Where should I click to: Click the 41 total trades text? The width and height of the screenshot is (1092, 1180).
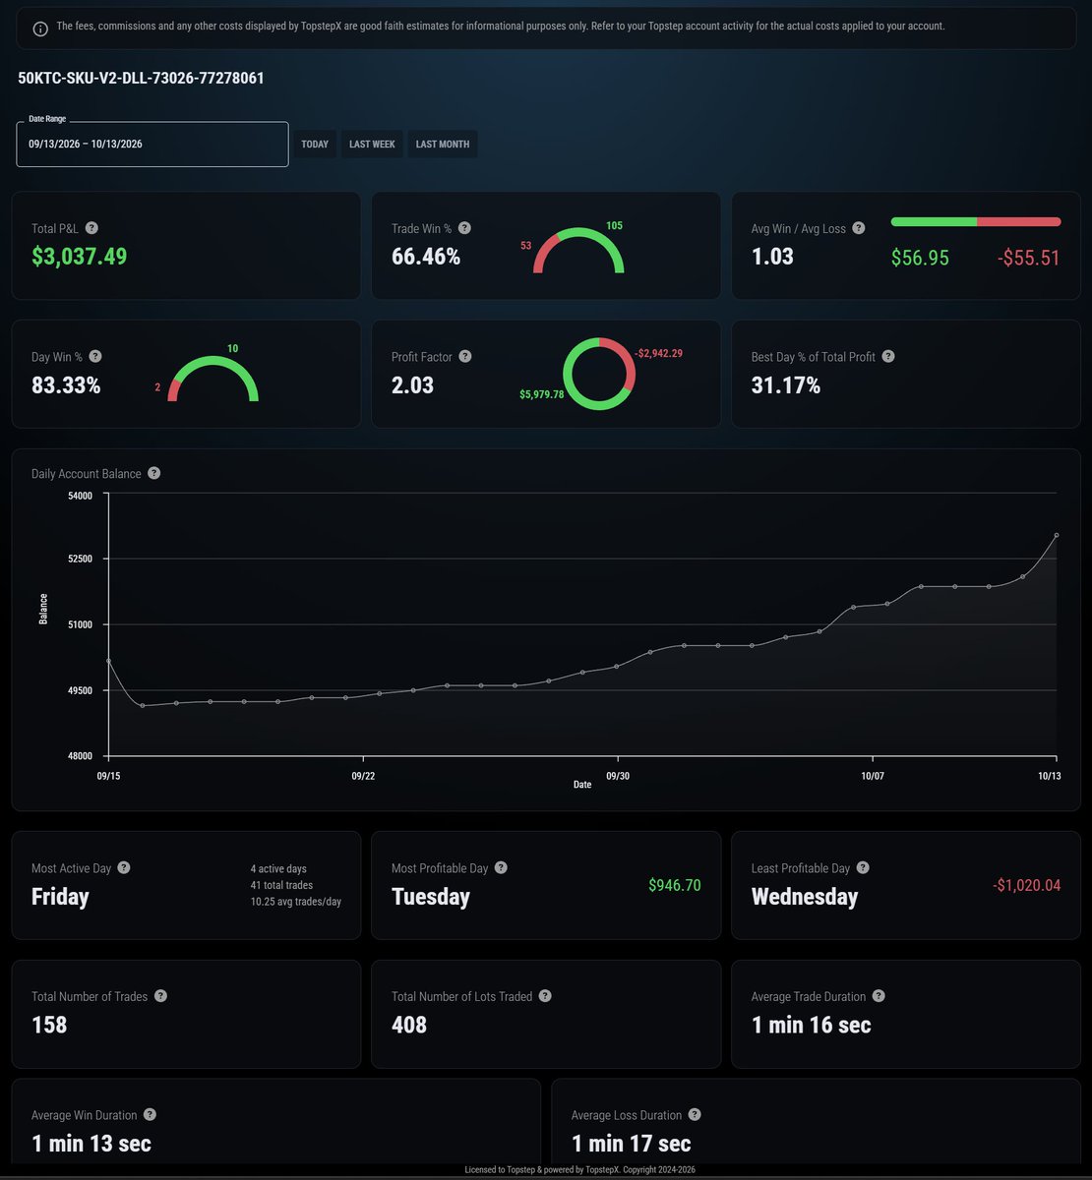point(282,885)
